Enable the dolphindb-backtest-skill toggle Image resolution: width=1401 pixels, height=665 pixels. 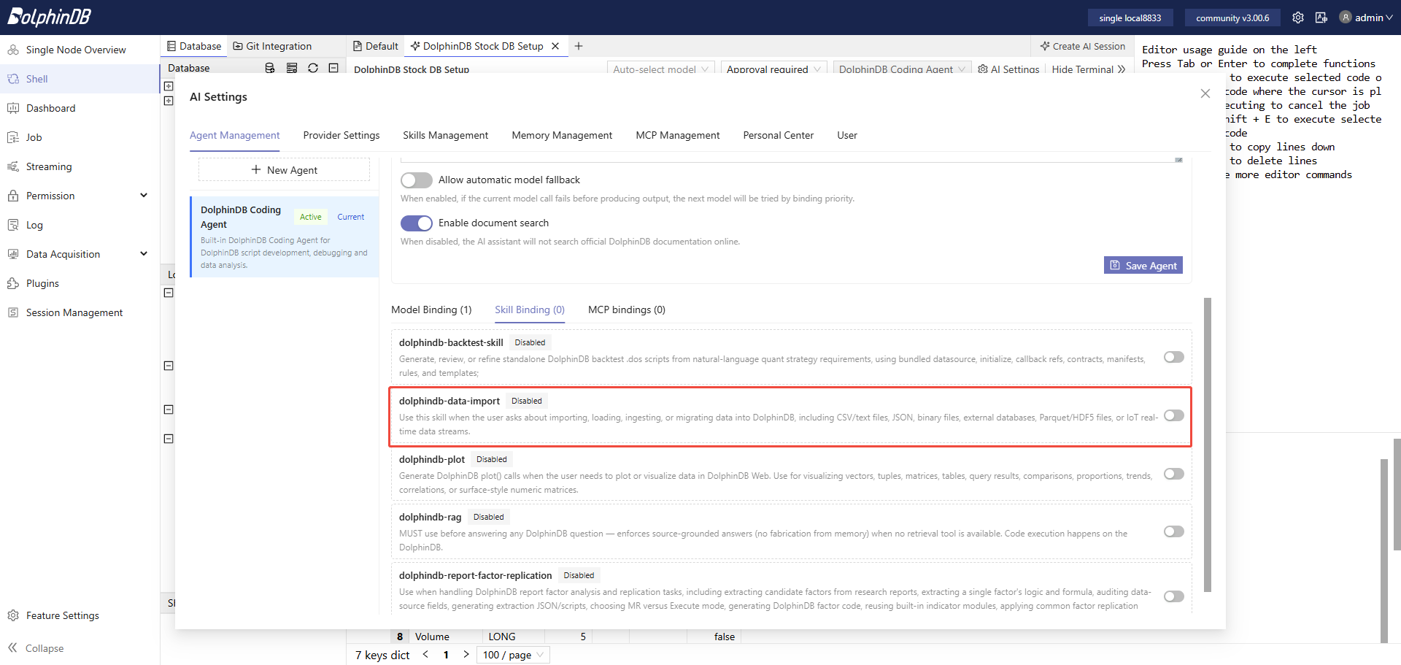[x=1174, y=357]
